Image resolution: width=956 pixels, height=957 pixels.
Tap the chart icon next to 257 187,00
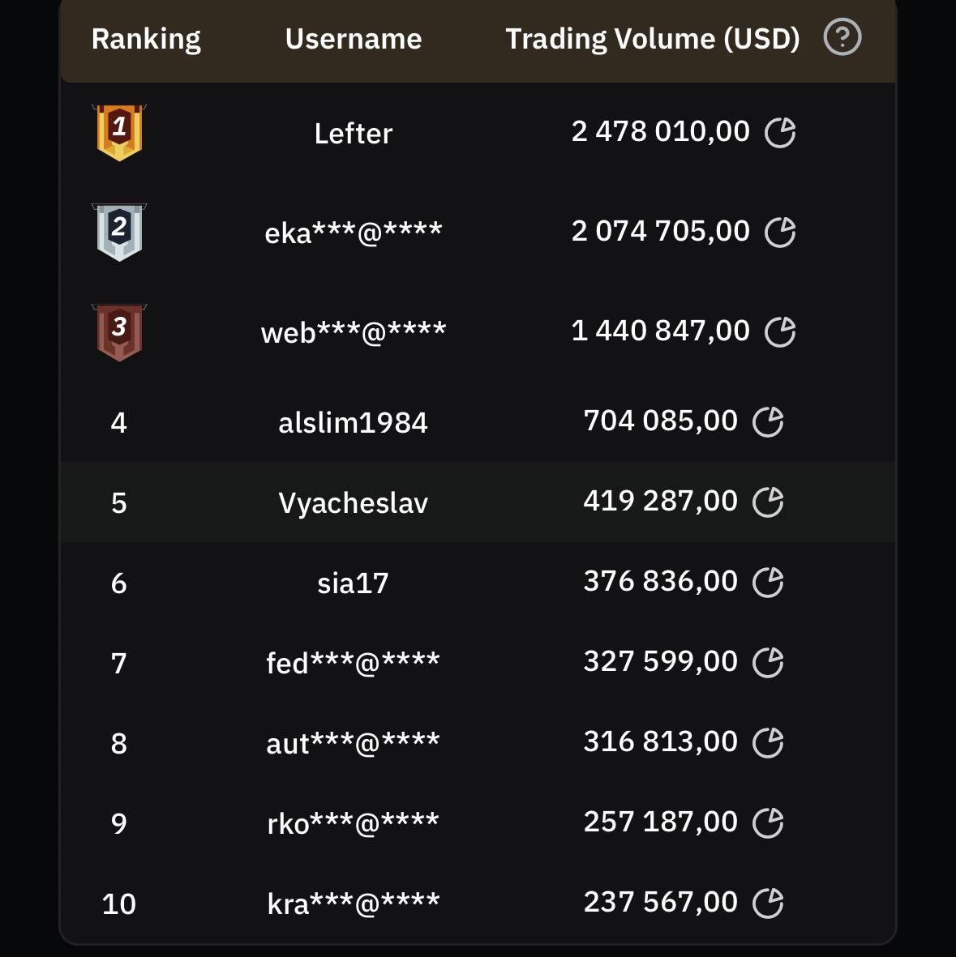coord(768,822)
